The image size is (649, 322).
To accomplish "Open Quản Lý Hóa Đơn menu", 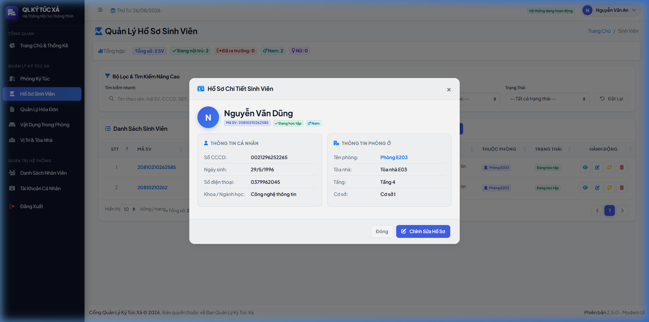I will (x=42, y=109).
